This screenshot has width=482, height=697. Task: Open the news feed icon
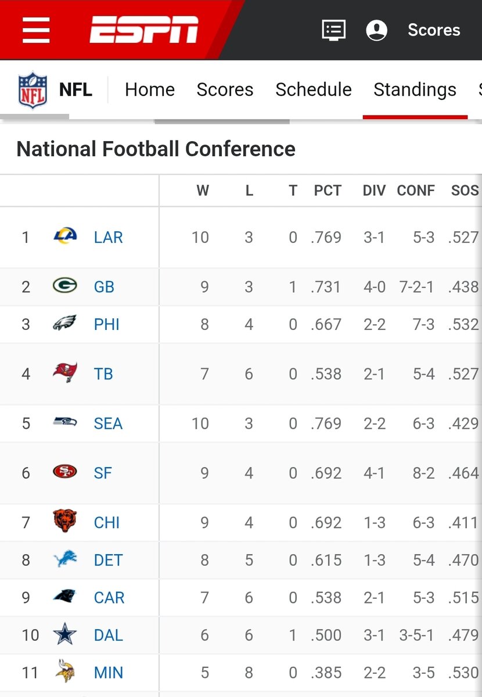334,30
